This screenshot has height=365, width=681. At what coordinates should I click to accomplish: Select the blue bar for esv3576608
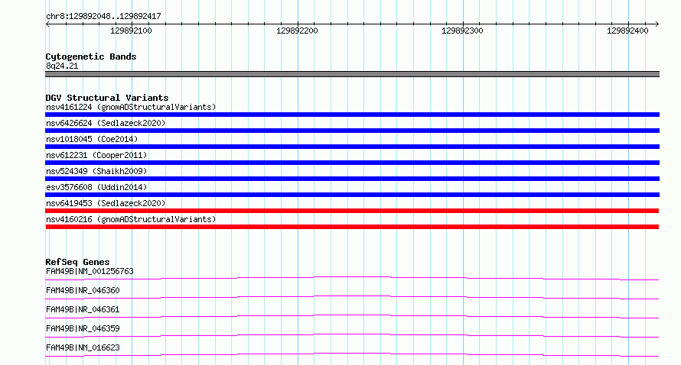pos(352,195)
